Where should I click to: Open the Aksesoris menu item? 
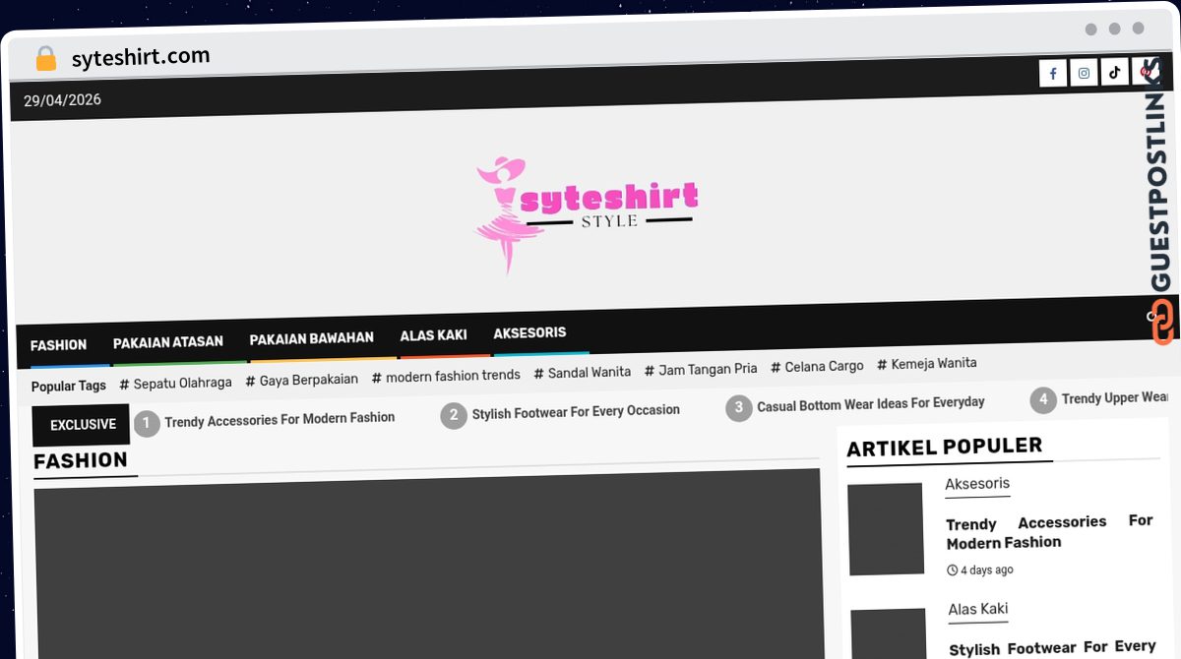pyautogui.click(x=529, y=332)
